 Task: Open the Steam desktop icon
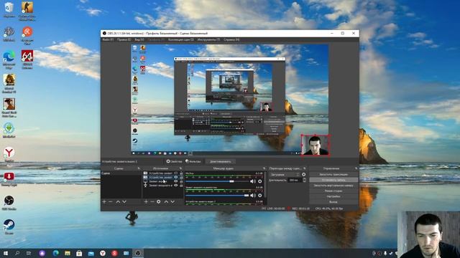click(x=9, y=226)
